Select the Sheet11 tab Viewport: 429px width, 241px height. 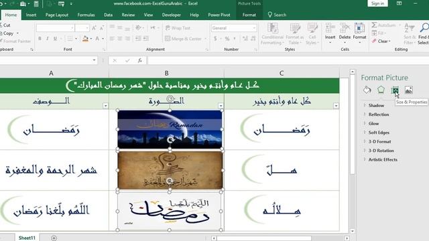(x=27, y=238)
